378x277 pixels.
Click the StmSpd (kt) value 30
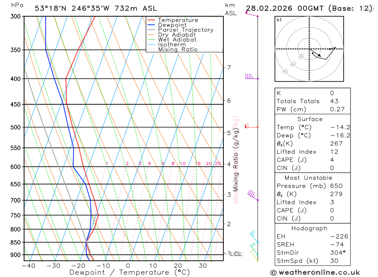(x=334, y=261)
